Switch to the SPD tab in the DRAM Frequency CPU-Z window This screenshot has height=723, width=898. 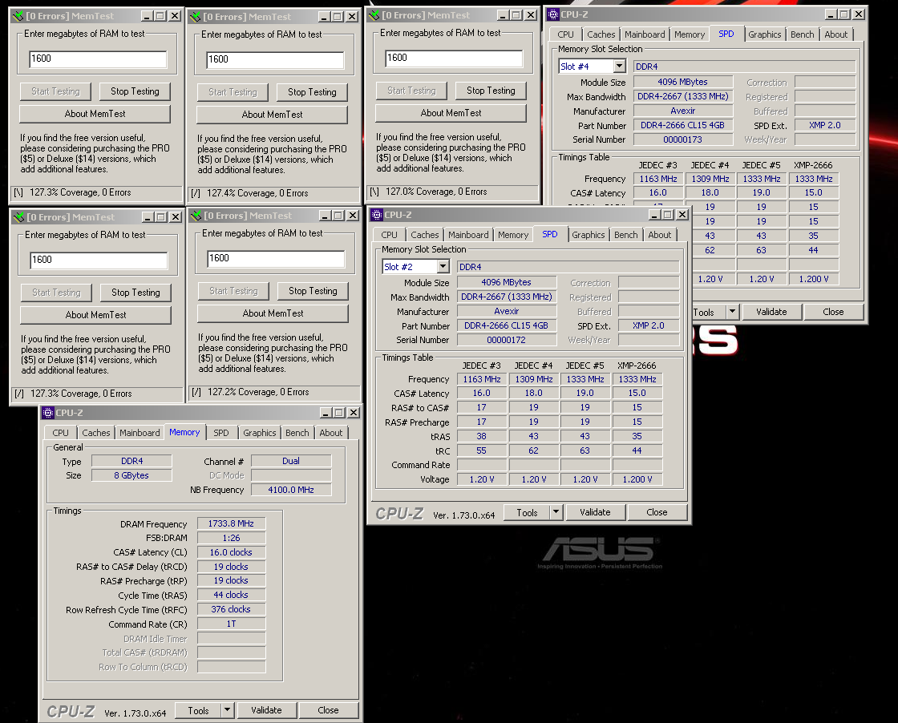pyautogui.click(x=221, y=433)
